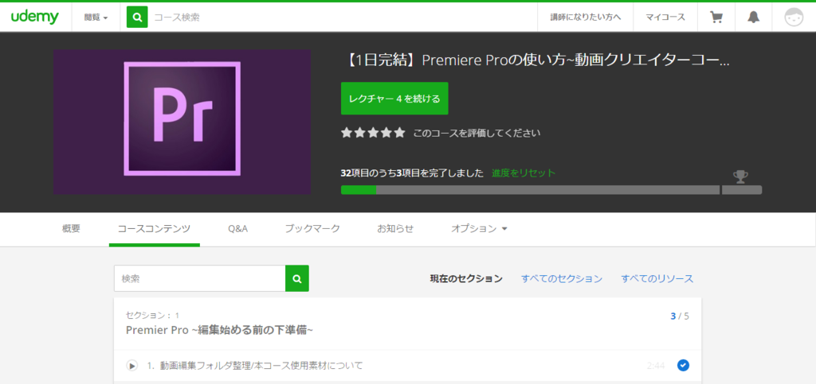The width and height of the screenshot is (816, 384).
Task: Click the 3 / 5 section progress count
Action: pyautogui.click(x=680, y=316)
